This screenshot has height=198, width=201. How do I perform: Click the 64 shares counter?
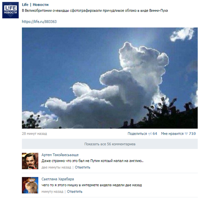[x=155, y=134]
